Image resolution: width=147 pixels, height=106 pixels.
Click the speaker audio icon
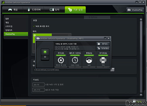103,60
